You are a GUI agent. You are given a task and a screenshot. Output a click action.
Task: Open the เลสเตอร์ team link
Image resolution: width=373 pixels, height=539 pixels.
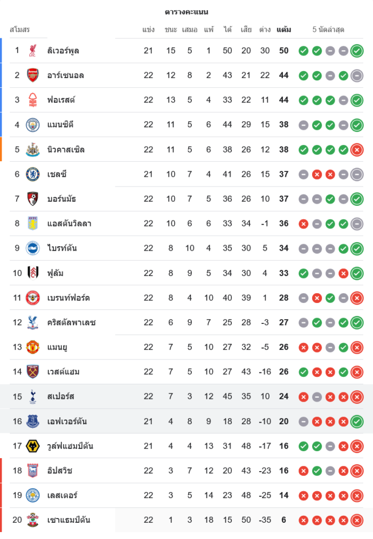coord(62,495)
